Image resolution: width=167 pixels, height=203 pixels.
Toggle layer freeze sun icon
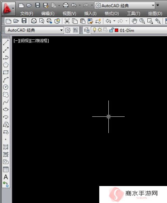(100, 30)
